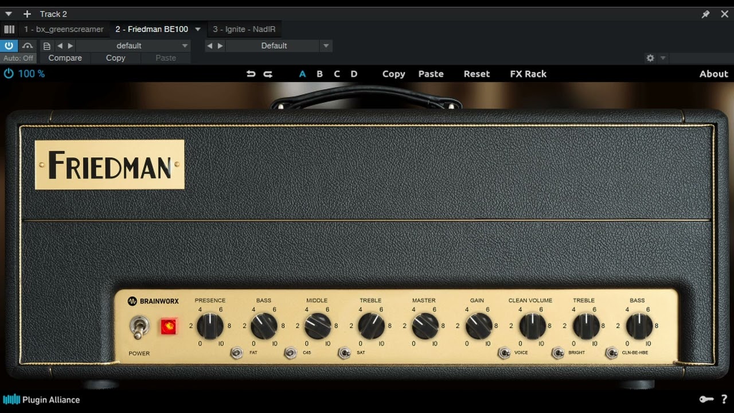The image size is (734, 413).
Task: Click Paste in the plugin toolbar
Action: pos(431,74)
